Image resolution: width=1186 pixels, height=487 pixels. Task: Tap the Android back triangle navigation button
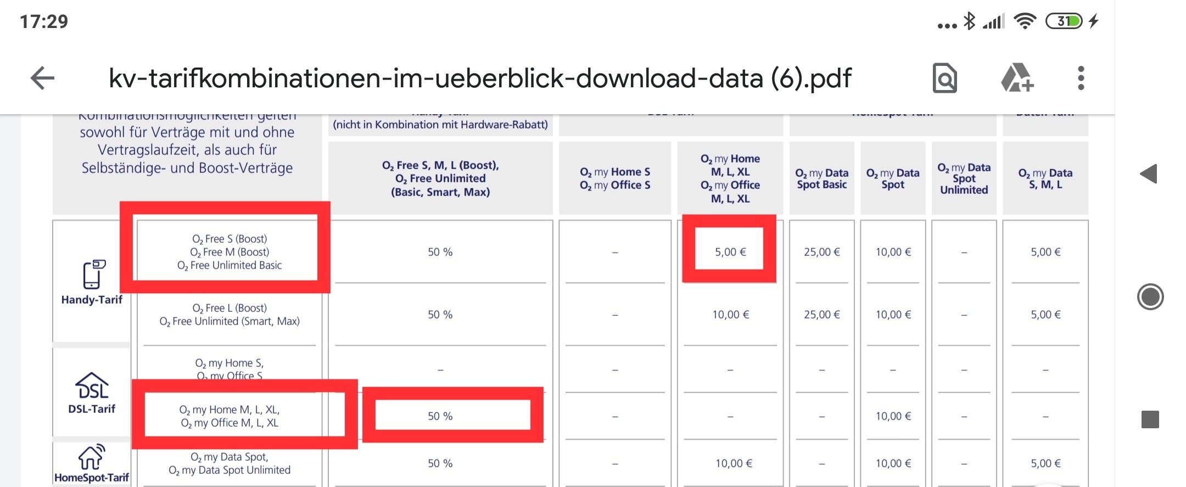pyautogui.click(x=1149, y=174)
